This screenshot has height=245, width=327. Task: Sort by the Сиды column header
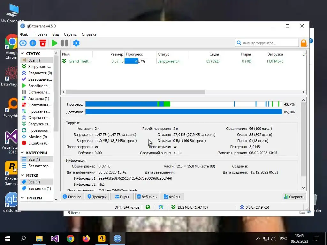[204, 54]
